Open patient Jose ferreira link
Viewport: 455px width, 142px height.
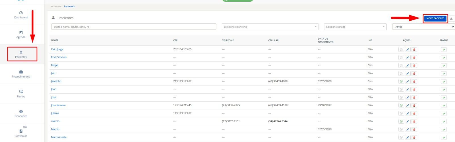[58, 105]
